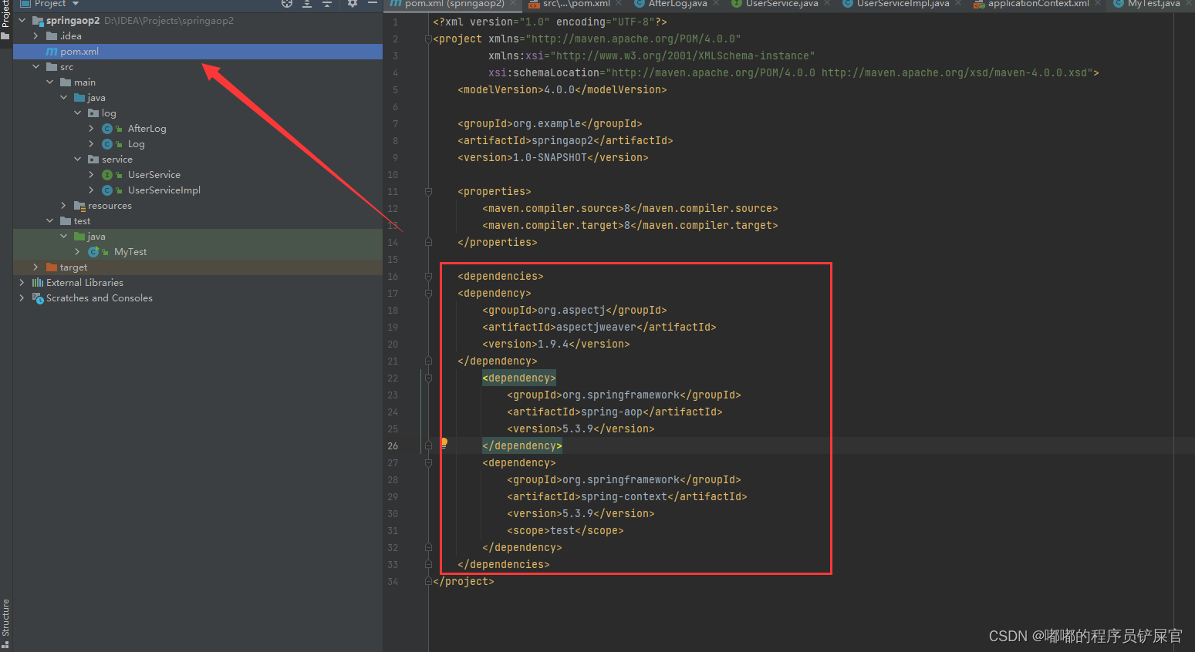
Task: Click the 1.0-SNAPSHOT version text
Action: click(549, 157)
